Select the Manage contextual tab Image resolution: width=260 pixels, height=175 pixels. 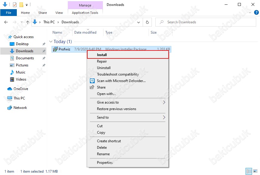[x=85, y=5]
